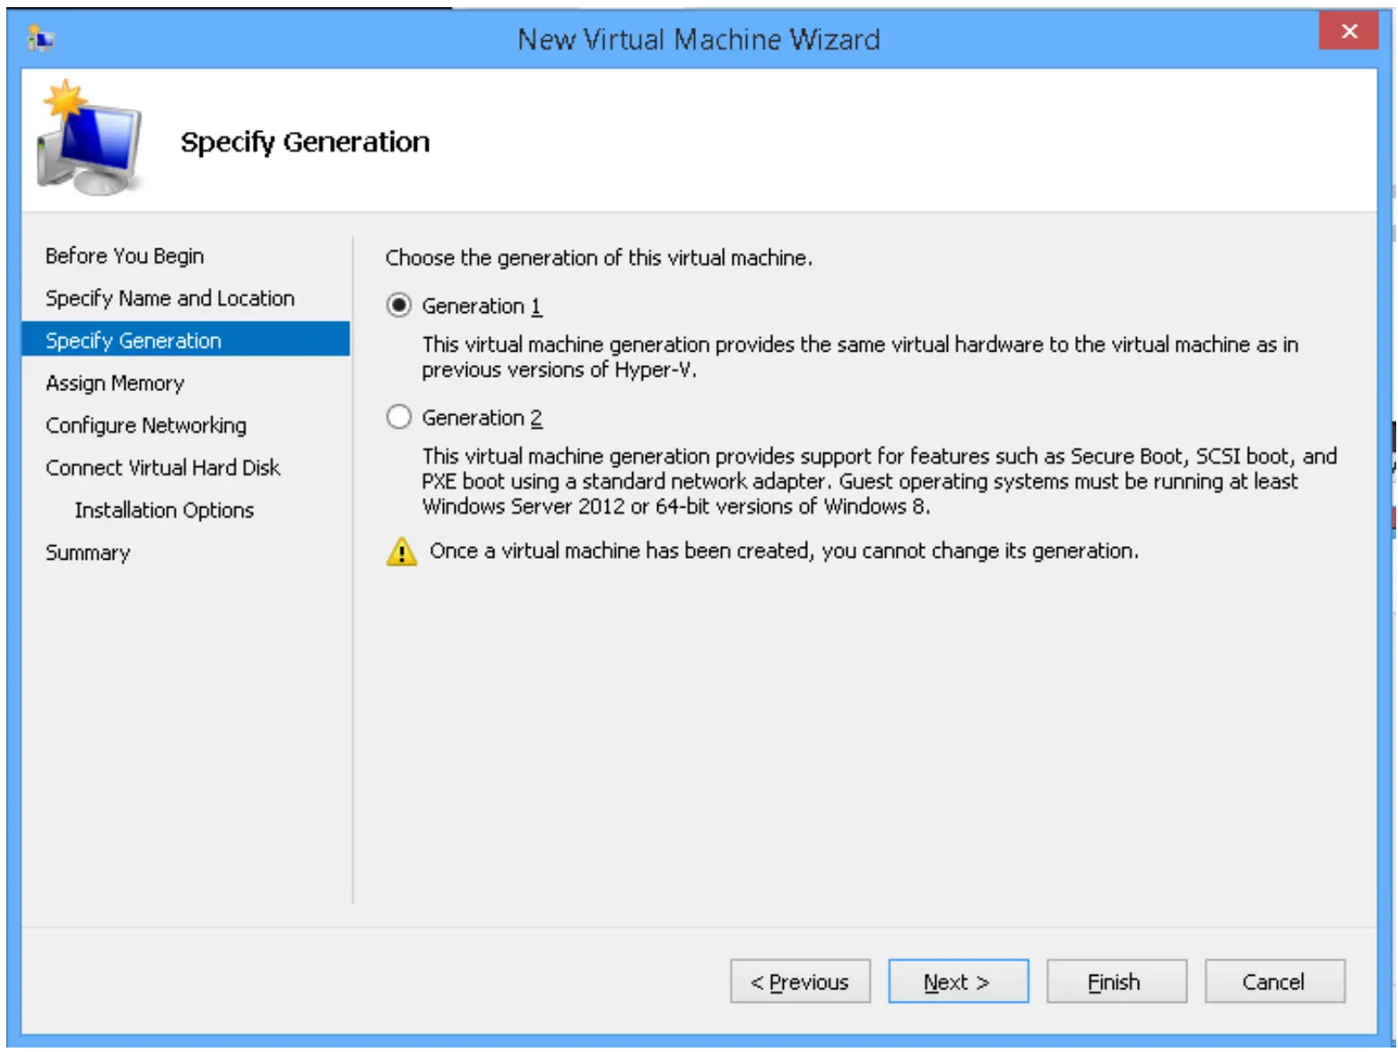Click the virtual machine computer icon in header
1398x1052 pixels.
pos(89,138)
